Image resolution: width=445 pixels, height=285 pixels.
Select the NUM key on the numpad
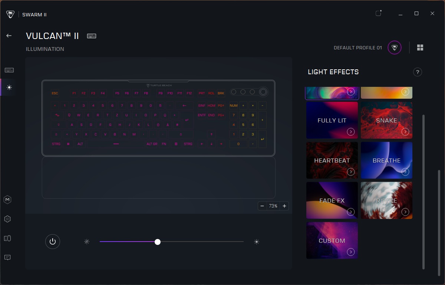[234, 105]
